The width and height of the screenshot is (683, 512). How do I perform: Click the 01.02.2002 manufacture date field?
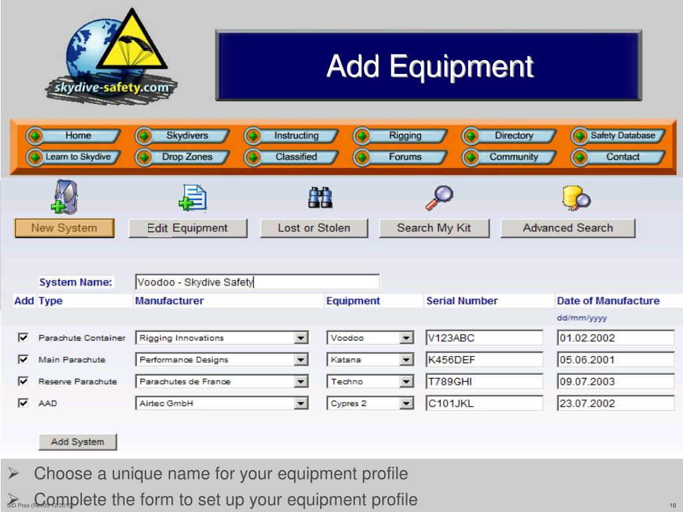pos(616,338)
